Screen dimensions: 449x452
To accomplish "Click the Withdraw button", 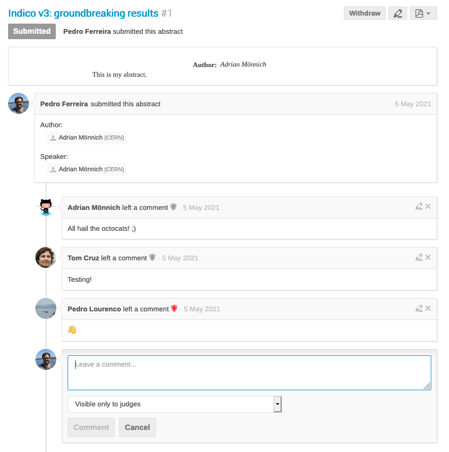I will pyautogui.click(x=365, y=13).
